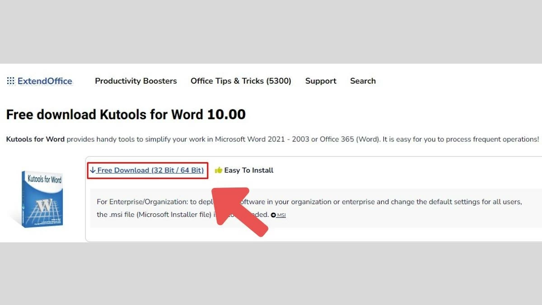
Task: Click the circular arrow icon before MSI
Action: [273, 215]
